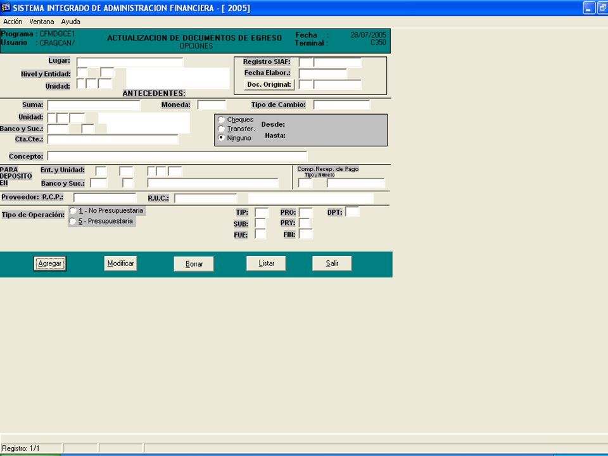Click the Proveedor R.C.P. input field
Image resolution: width=608 pixels, height=456 pixels.
coord(105,198)
